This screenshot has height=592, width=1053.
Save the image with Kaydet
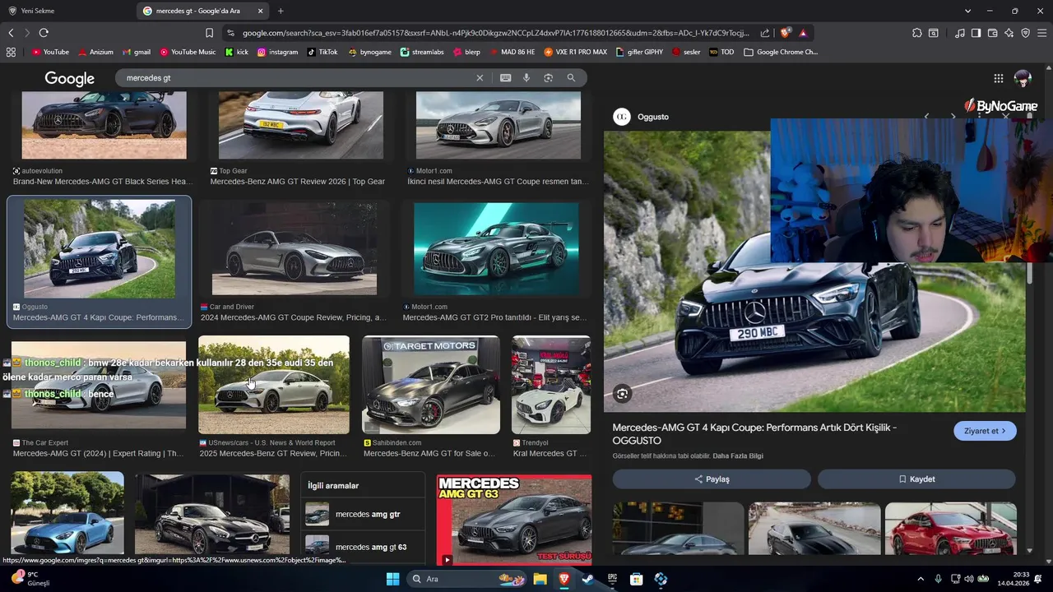916,479
